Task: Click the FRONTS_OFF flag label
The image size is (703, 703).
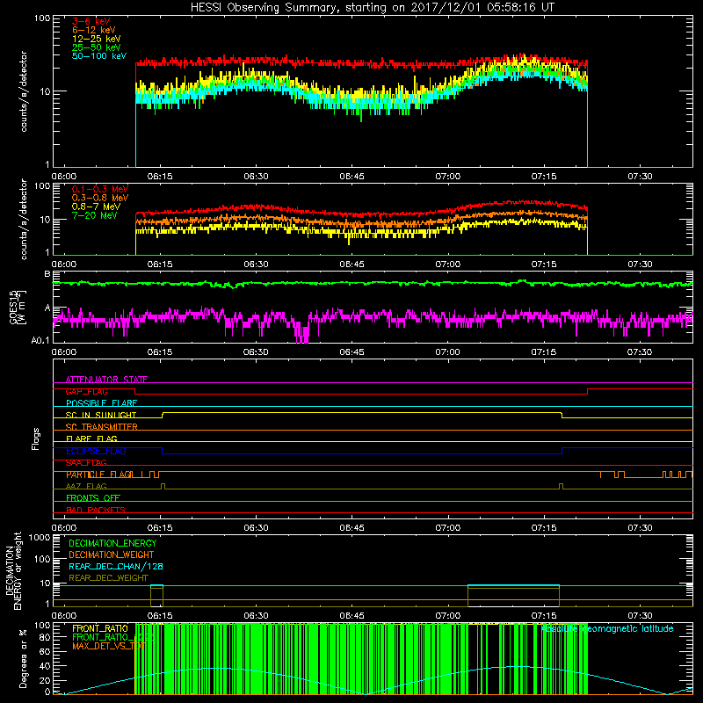Action: tap(93, 498)
